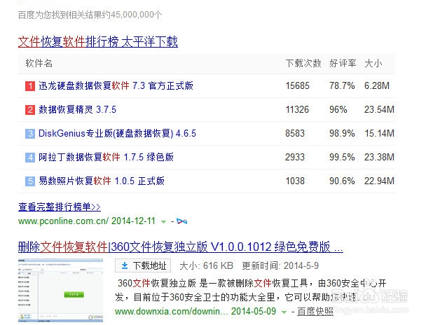Click rating value 98.9%

[x=342, y=133]
